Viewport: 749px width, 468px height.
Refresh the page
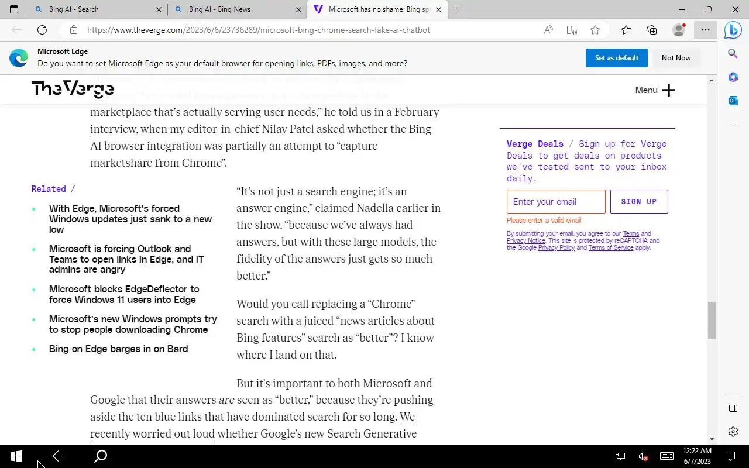[x=42, y=30]
